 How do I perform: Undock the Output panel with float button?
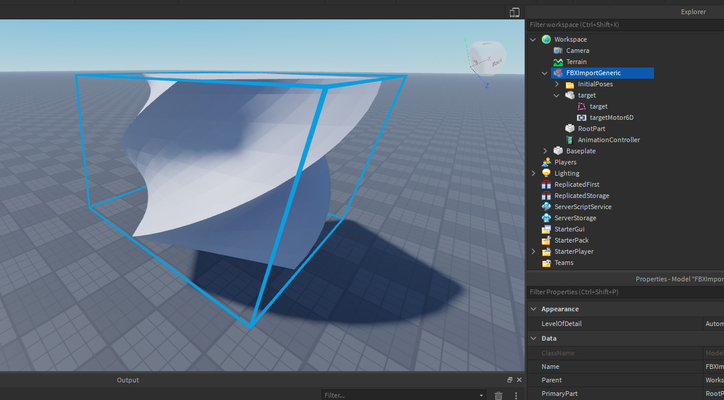pyautogui.click(x=510, y=380)
